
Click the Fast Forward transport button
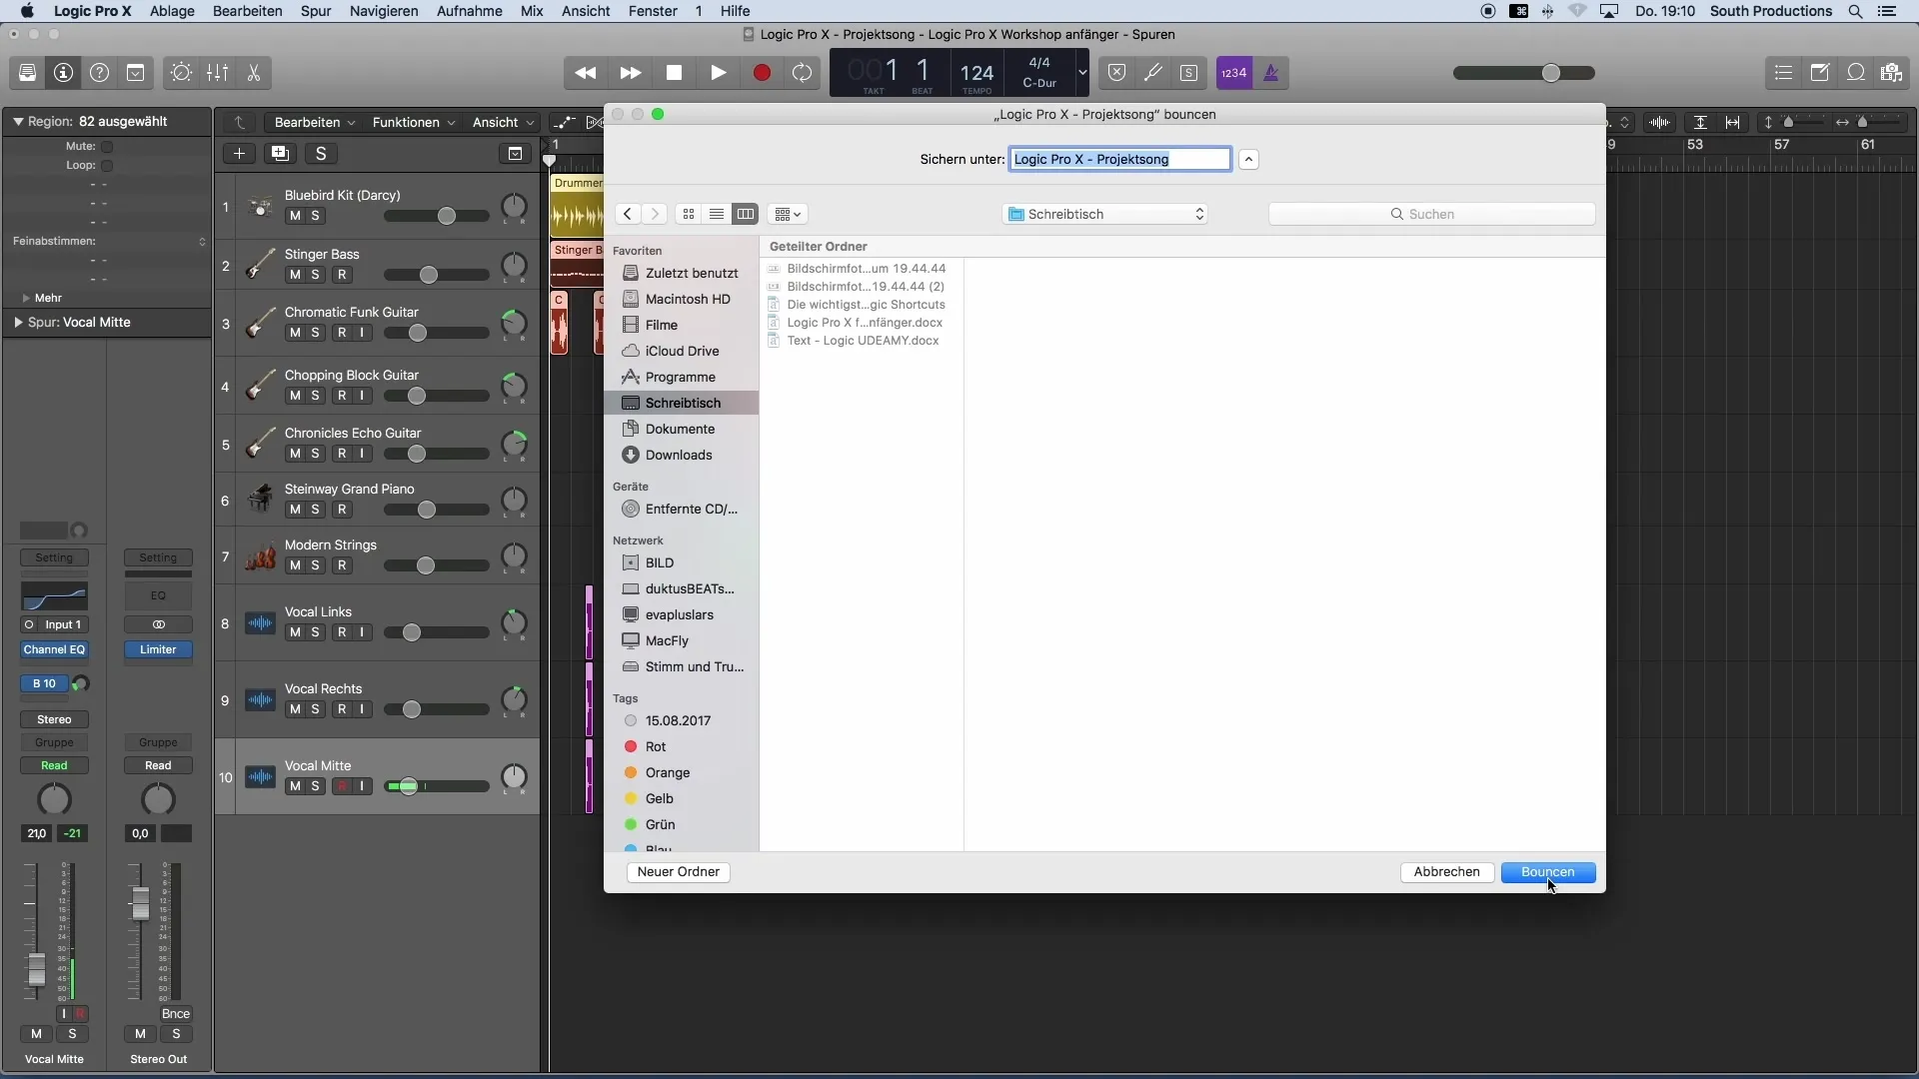(631, 73)
